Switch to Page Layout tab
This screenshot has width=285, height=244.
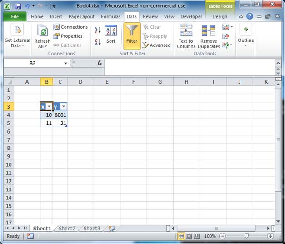pyautogui.click(x=81, y=16)
